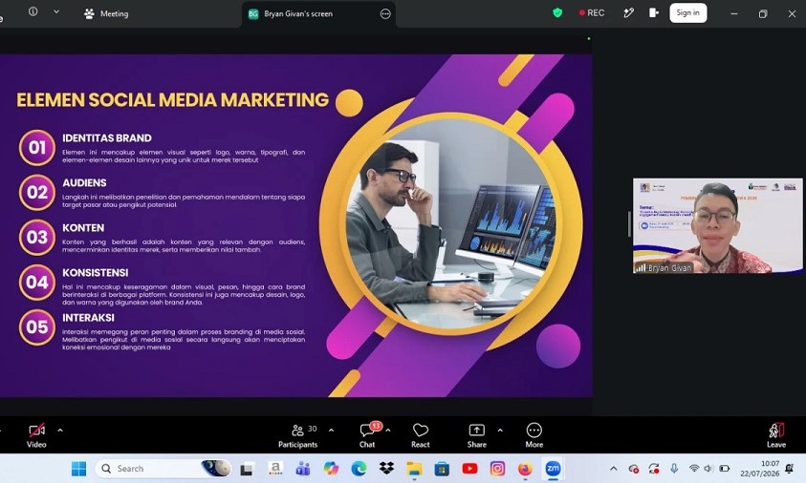This screenshot has width=806, height=483.
Task: Open Copilot from the taskbar
Action: pos(331,469)
